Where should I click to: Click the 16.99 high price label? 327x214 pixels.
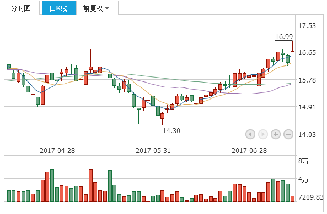(x=284, y=37)
